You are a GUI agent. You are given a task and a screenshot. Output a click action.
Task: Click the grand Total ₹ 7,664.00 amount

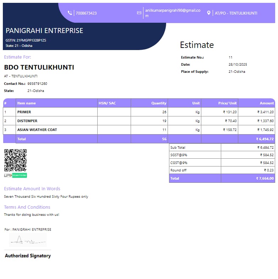pos(265,179)
